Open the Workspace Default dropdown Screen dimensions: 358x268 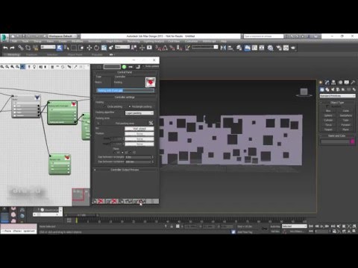coord(63,36)
